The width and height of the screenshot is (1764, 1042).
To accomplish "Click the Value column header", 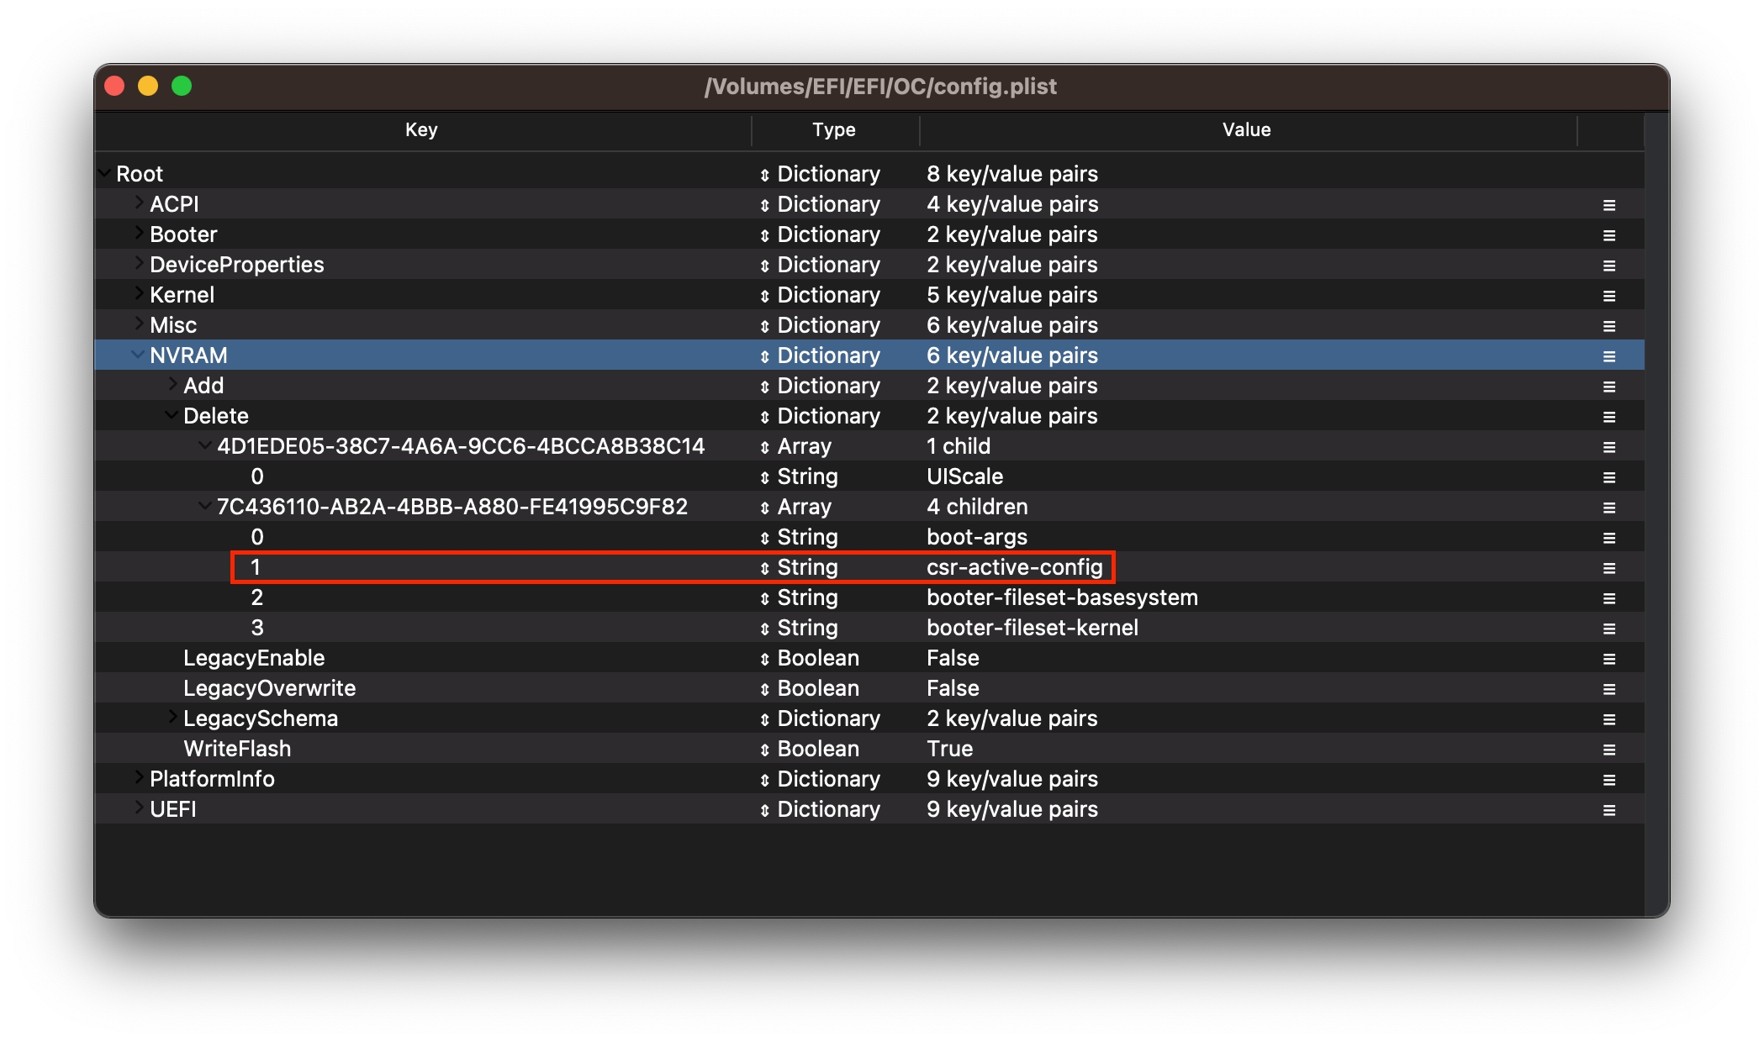I will [1246, 129].
